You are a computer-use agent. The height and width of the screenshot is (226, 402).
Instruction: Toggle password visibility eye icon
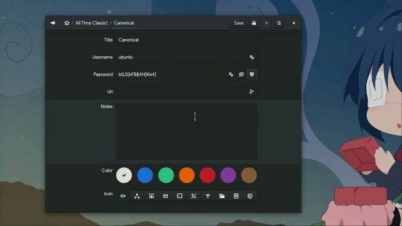pos(241,74)
